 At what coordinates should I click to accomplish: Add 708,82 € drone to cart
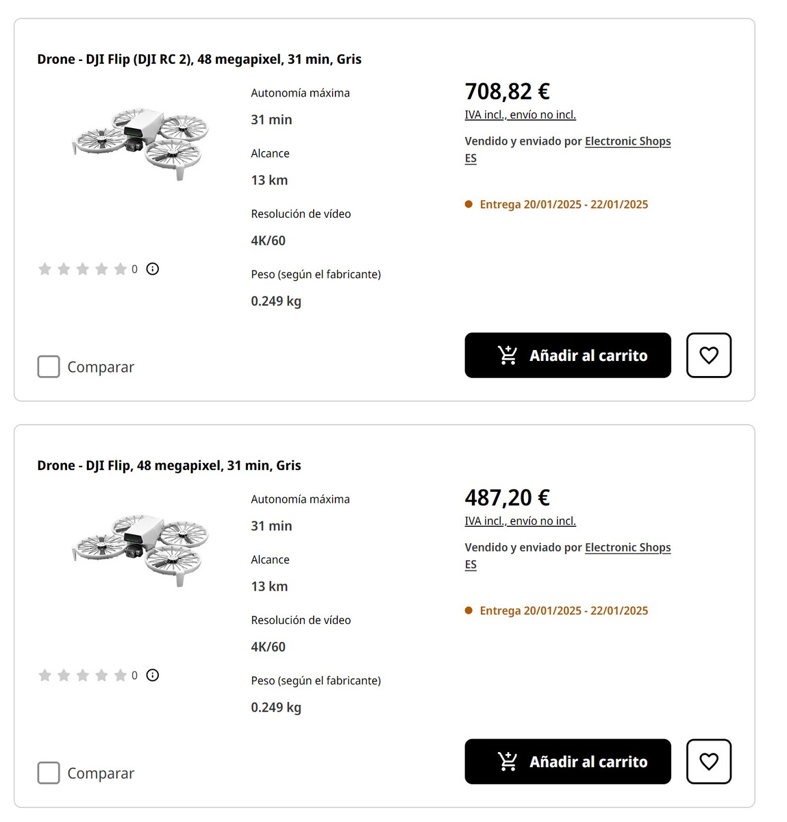567,355
